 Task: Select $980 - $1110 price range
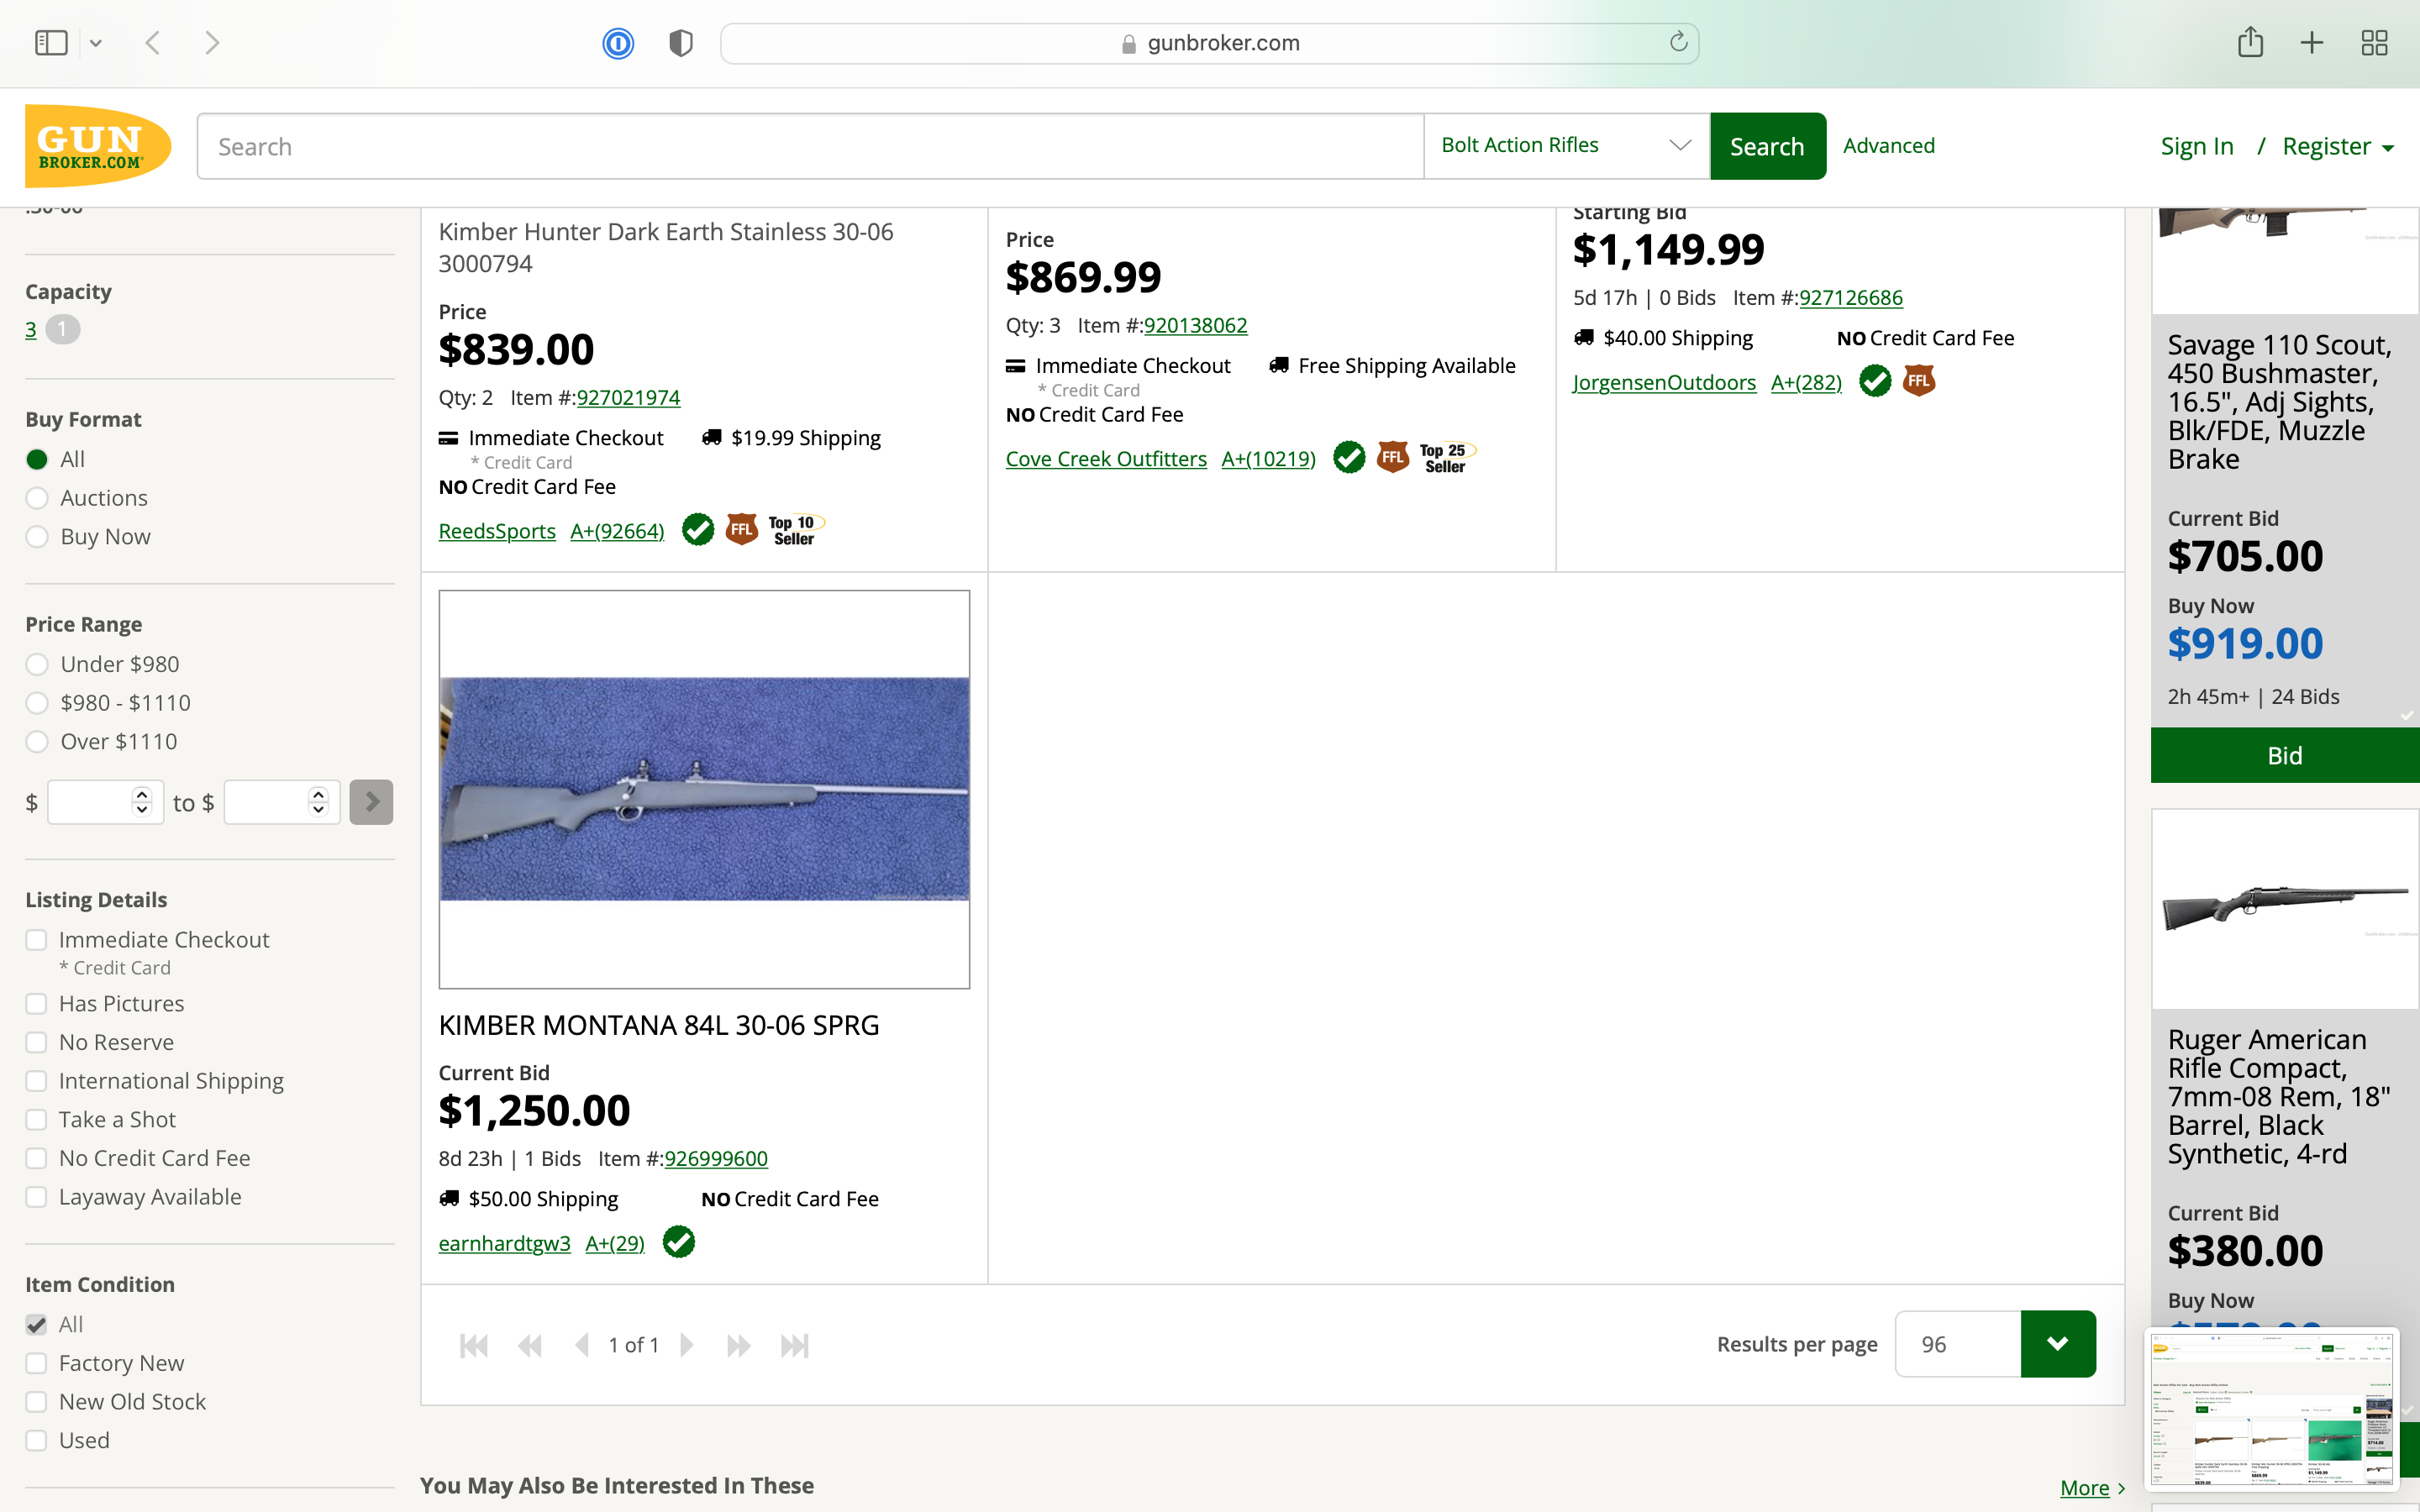(37, 703)
